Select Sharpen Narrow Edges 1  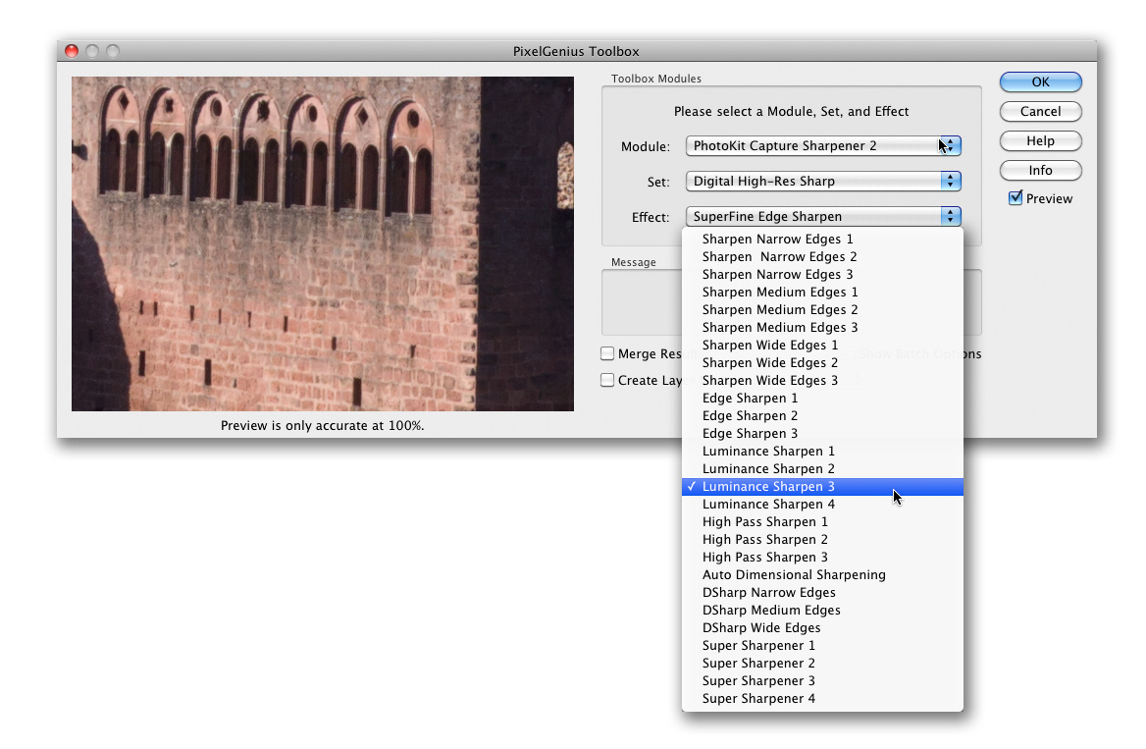pos(822,240)
